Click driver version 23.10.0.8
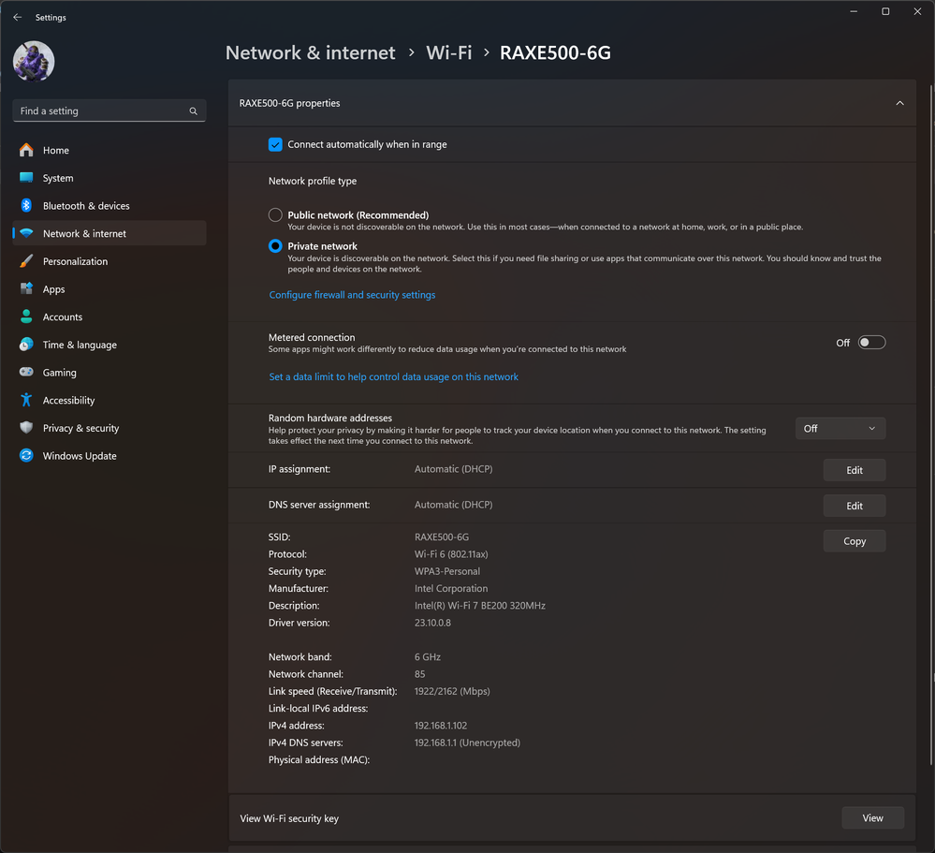Image resolution: width=935 pixels, height=853 pixels. pos(432,622)
